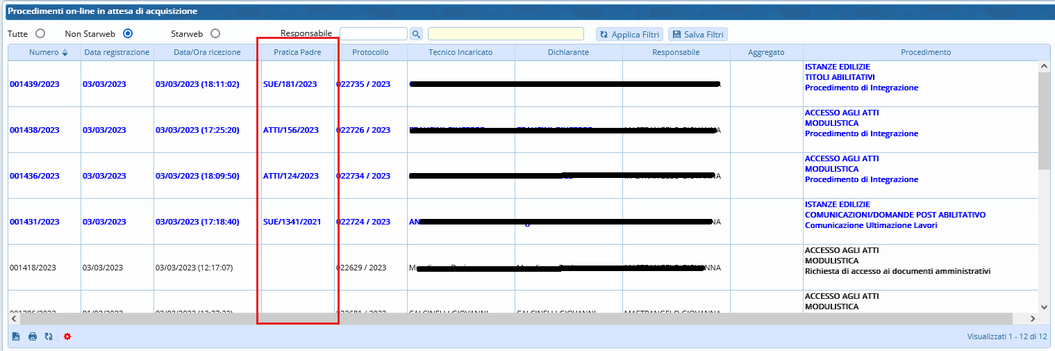Click the yellow Responsabile description field
Screen dimensions: 1055x351
pyautogui.click(x=505, y=34)
